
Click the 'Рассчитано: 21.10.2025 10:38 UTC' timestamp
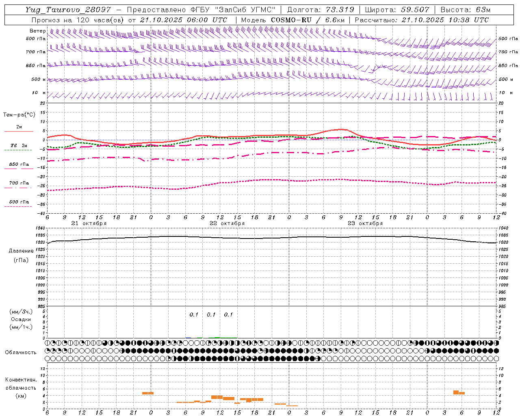[x=422, y=20]
